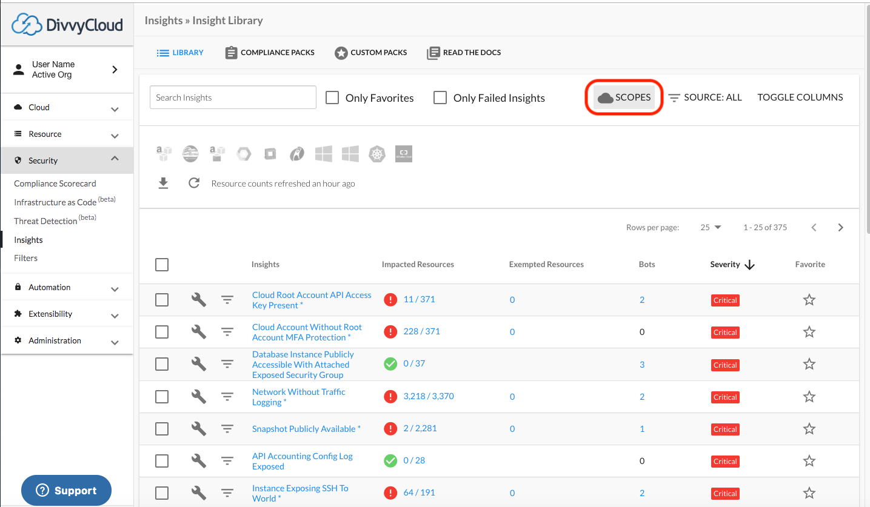The image size is (870, 507).
Task: Click the red alert icon beside 11 / 371
Action: (x=390, y=299)
